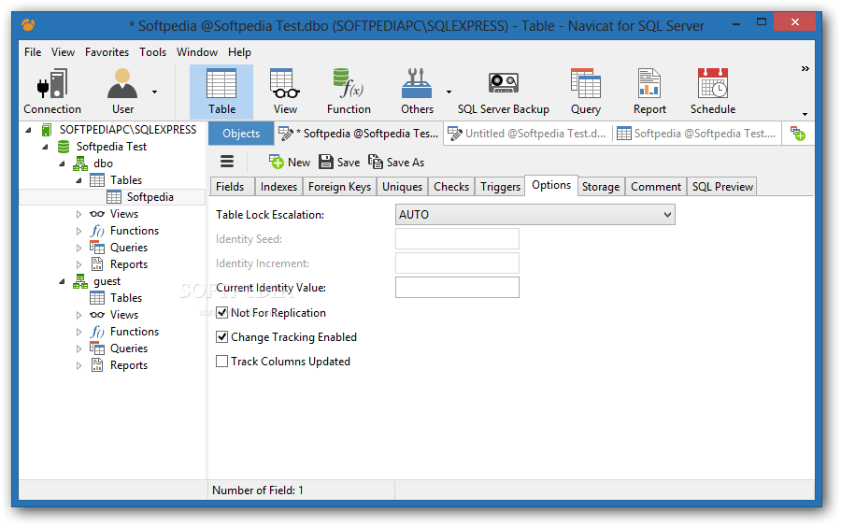This screenshot has height=526, width=841.
Task: Collapse the Softpedia Test database node
Action: coord(46,147)
